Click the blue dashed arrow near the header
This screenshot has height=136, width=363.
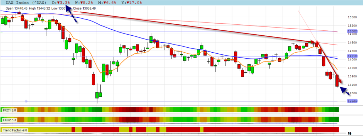click(x=72, y=14)
